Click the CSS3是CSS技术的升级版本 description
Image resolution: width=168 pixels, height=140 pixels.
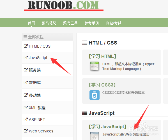pyautogui.click(x=123, y=93)
